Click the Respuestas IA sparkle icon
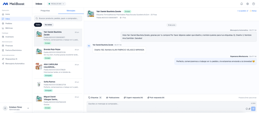This screenshot has height=113, width=259. tap(3, 59)
